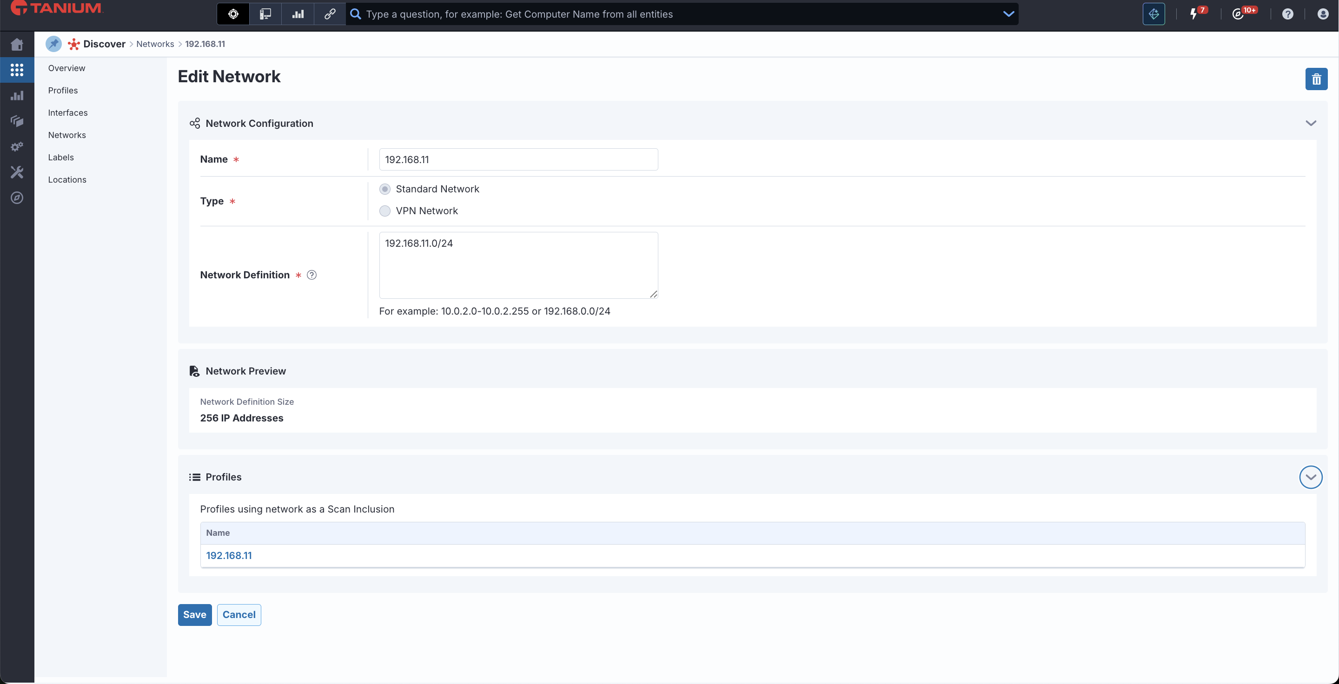Open the help question mark icon

click(1287, 14)
